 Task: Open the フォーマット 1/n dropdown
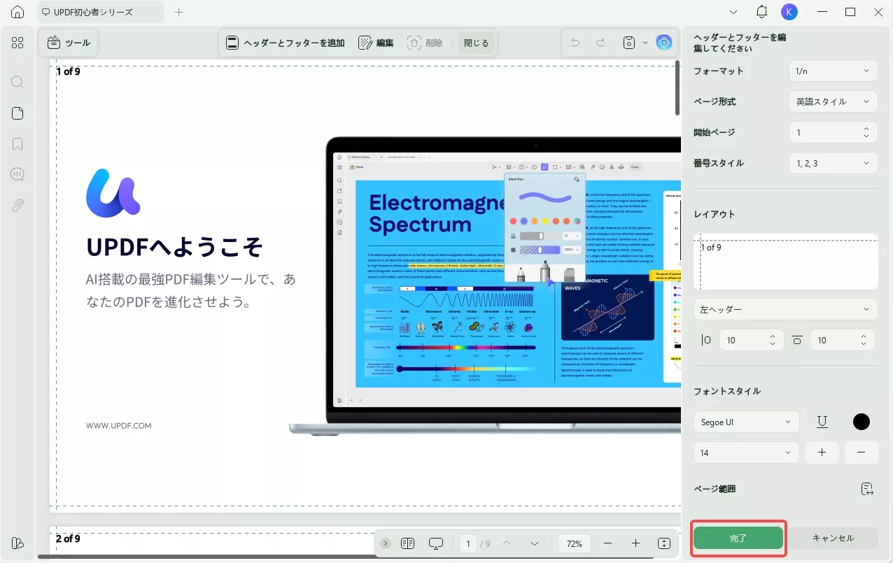pyautogui.click(x=833, y=71)
